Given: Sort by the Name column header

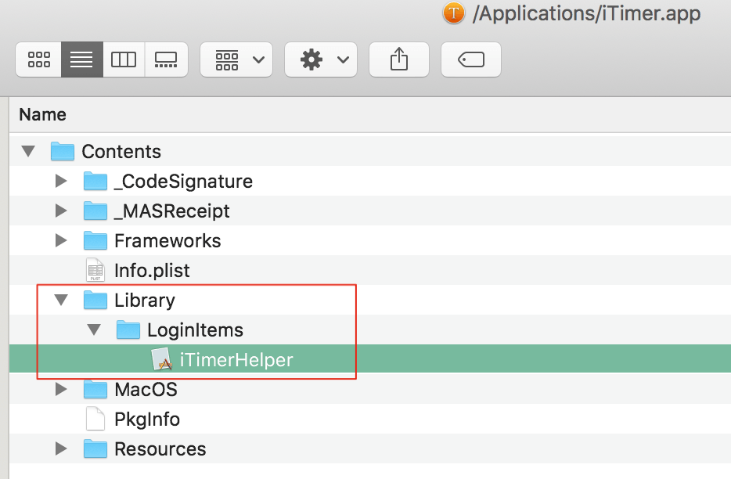Looking at the screenshot, I should [x=42, y=115].
